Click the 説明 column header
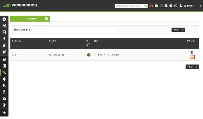Screen dimensions: 203x119 click(96, 41)
